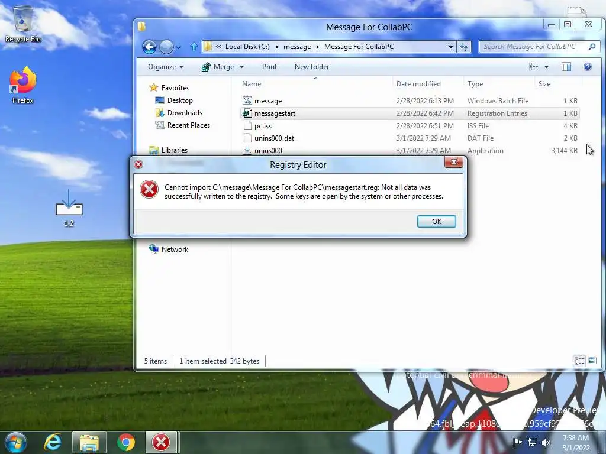Click the messagestart registry file icon

tap(247, 113)
